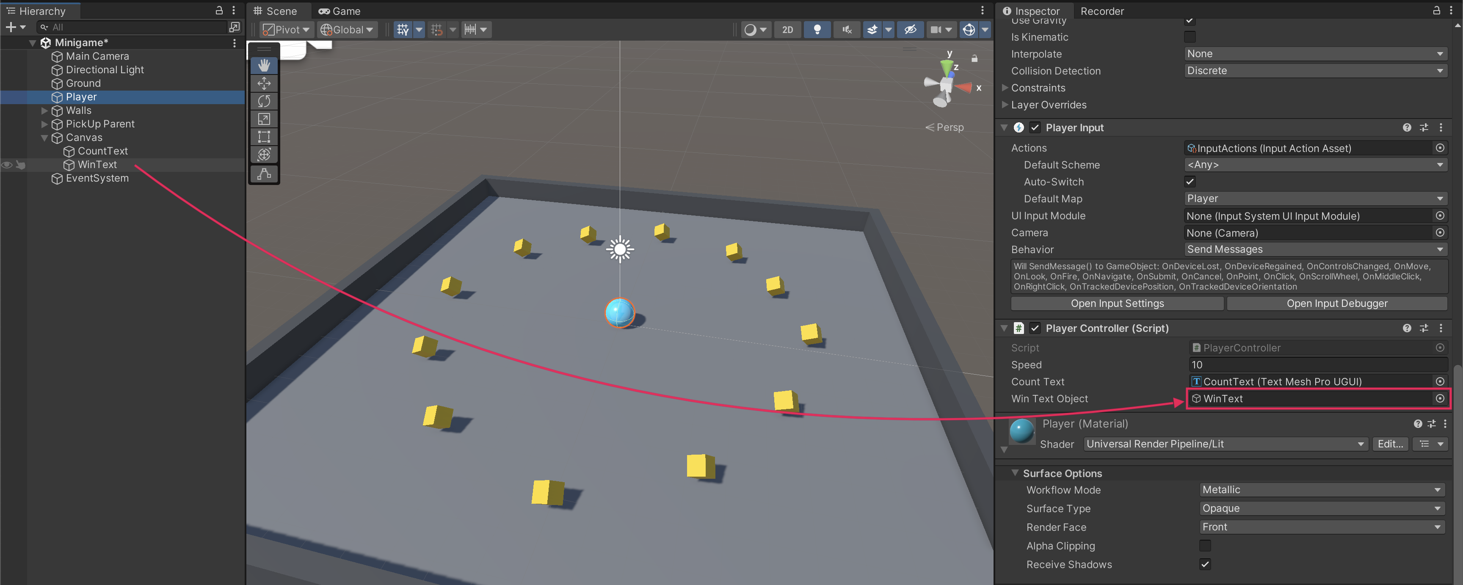
Task: Open the Behavior dropdown
Action: 1314,249
